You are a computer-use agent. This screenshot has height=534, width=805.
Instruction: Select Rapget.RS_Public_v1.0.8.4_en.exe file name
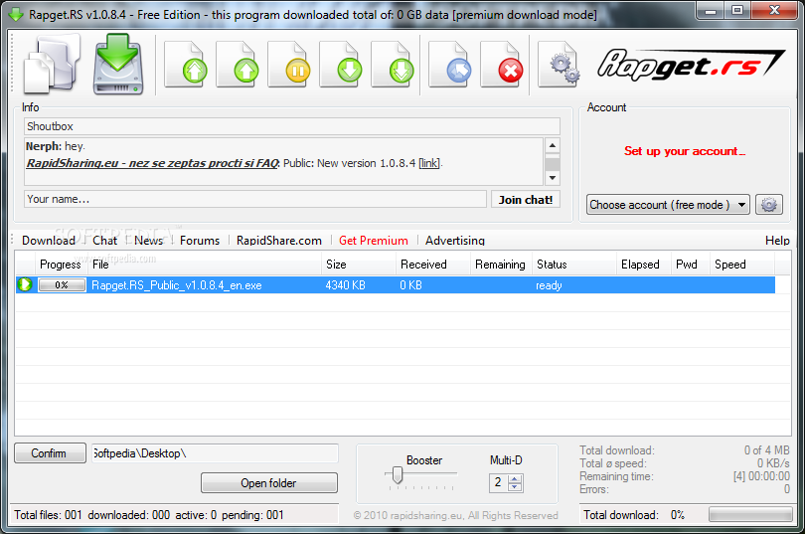[177, 285]
